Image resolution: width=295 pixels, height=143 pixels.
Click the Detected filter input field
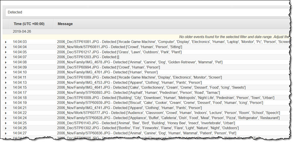147,12
